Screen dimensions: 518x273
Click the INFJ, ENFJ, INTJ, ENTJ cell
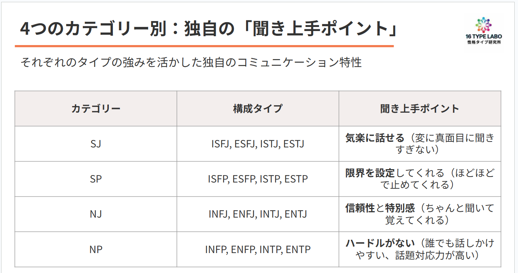258,214
